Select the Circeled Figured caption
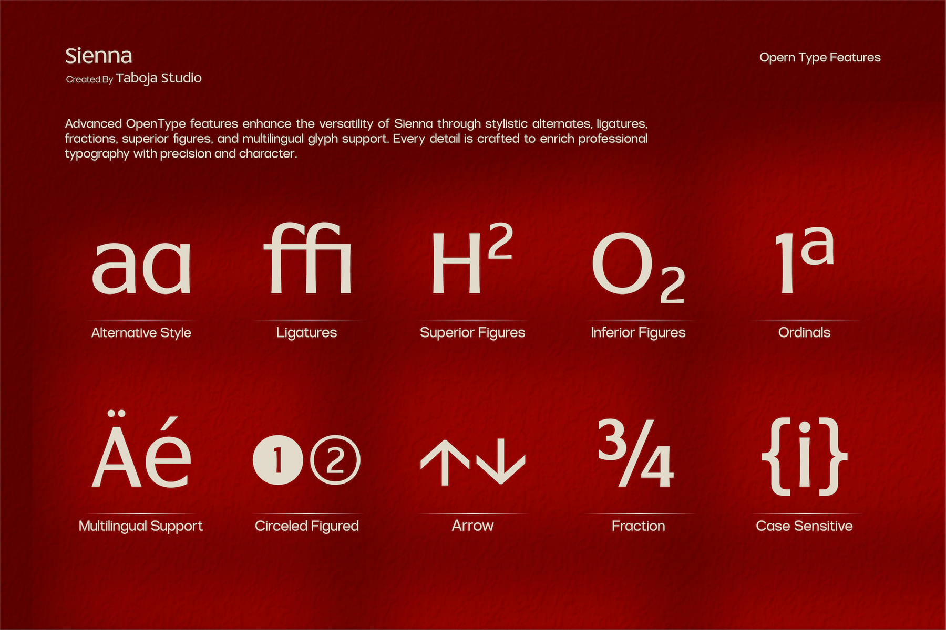 pos(307,526)
